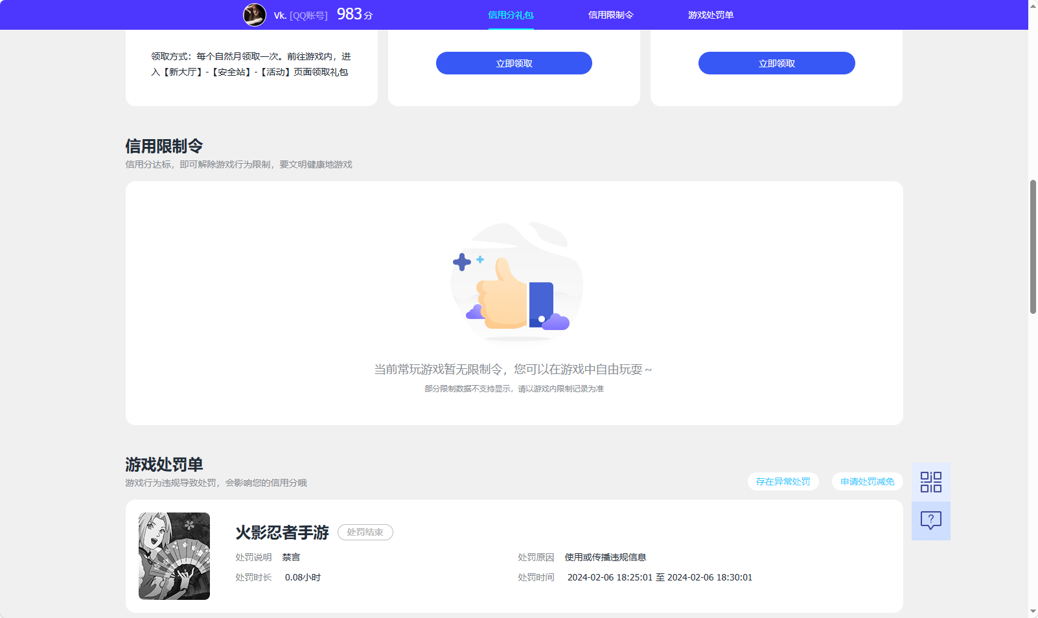Switch to the 信用限制令 tab
Viewport: 1038px width, 618px height.
point(611,15)
